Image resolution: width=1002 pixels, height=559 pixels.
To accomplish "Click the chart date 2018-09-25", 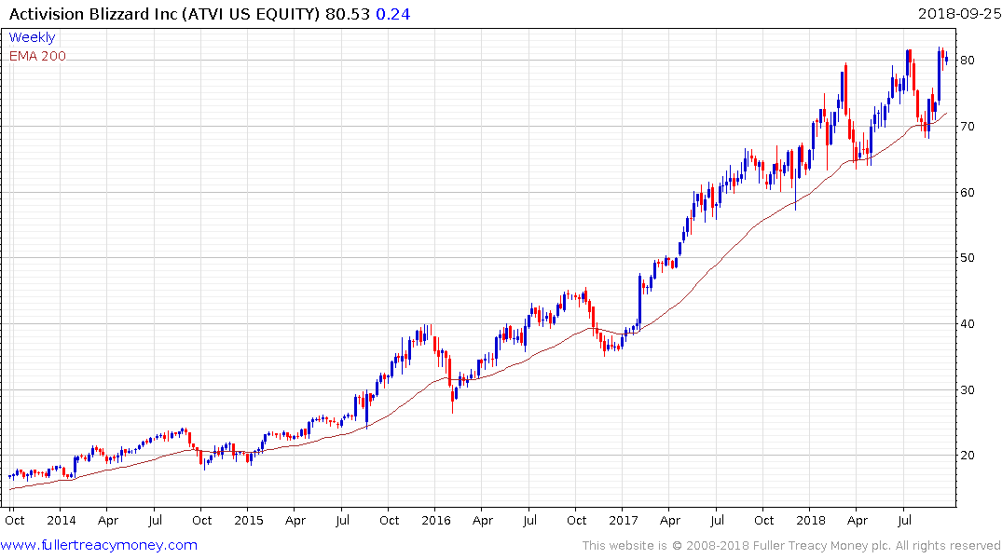I will tap(959, 13).
